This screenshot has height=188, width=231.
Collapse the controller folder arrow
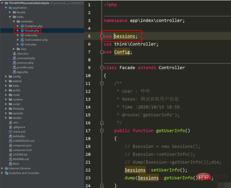[x=14, y=21]
